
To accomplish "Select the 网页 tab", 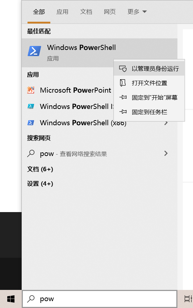I will [x=110, y=12].
